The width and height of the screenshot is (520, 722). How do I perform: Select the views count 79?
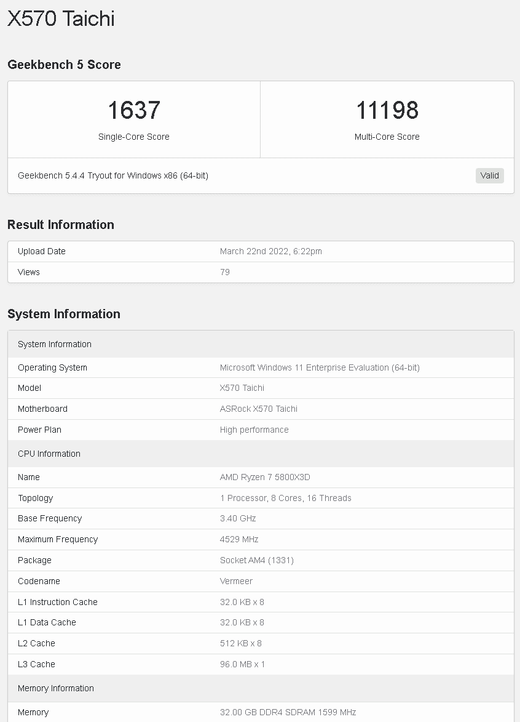coord(225,272)
